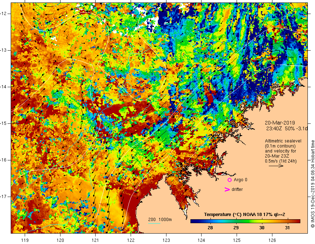Click the 126 longitude axis label
This screenshot has height=244, width=315.
(272, 240)
